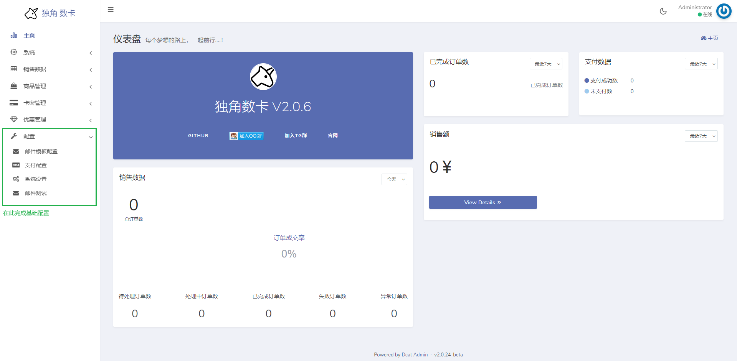
Task: Select 主页 in the sidebar
Action: [29, 36]
